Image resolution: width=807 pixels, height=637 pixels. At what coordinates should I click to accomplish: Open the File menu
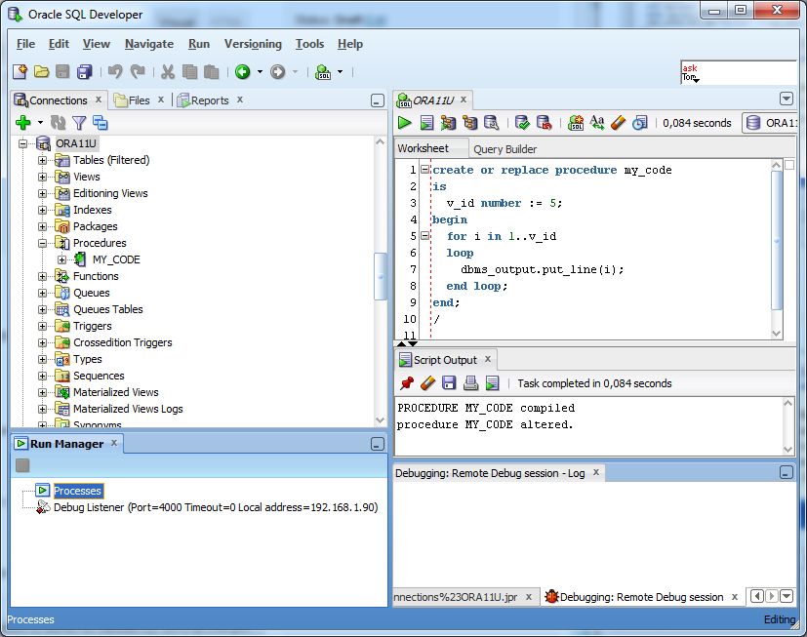pyautogui.click(x=25, y=44)
